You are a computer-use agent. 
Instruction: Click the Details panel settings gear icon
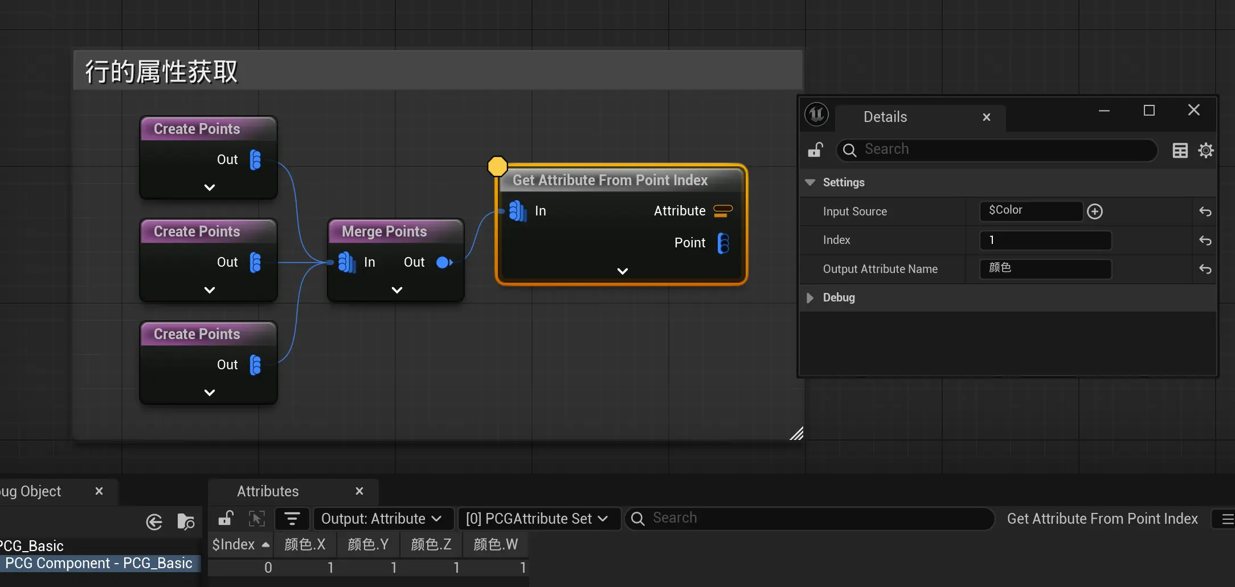(x=1206, y=150)
